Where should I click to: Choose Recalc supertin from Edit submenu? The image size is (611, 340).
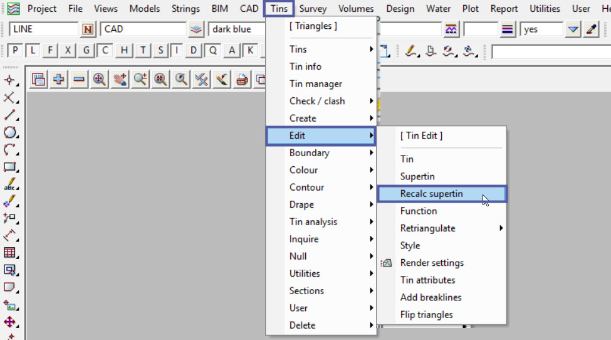coord(432,194)
